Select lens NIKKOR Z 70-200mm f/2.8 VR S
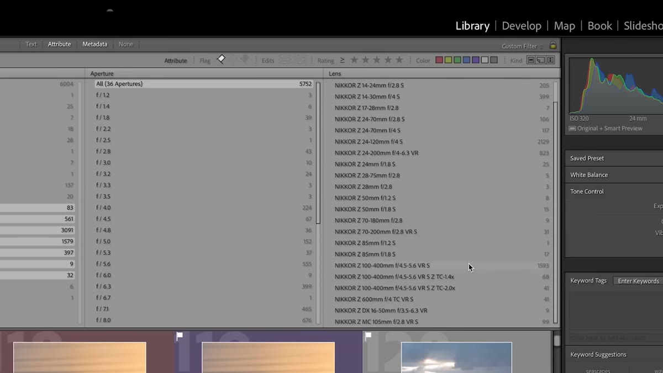Image resolution: width=663 pixels, height=373 pixels. tap(441, 232)
